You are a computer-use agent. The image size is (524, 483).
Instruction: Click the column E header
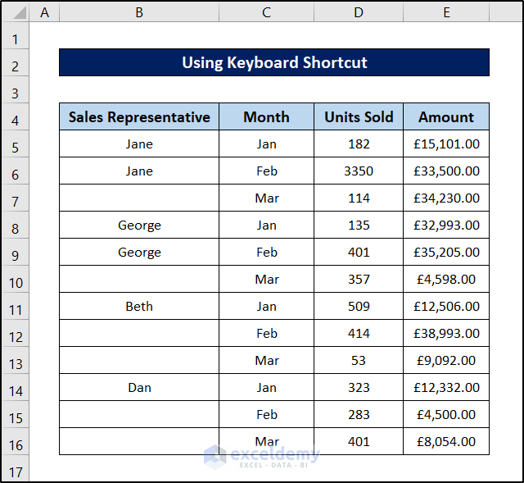coord(446,13)
